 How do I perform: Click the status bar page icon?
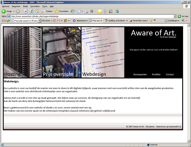click(x=2, y=145)
